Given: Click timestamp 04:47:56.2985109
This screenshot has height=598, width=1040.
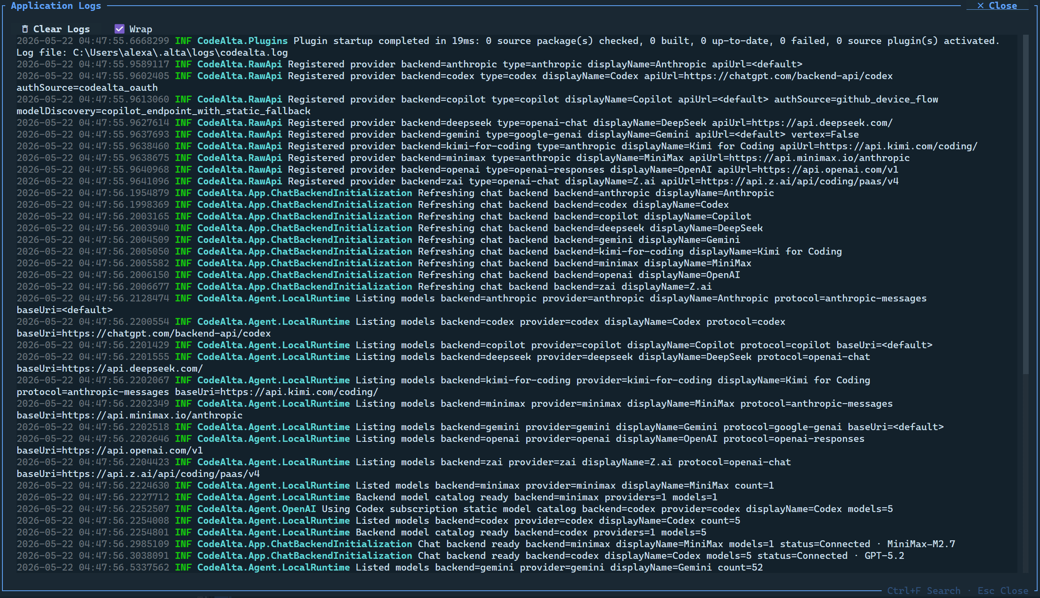Looking at the screenshot, I should [x=124, y=544].
